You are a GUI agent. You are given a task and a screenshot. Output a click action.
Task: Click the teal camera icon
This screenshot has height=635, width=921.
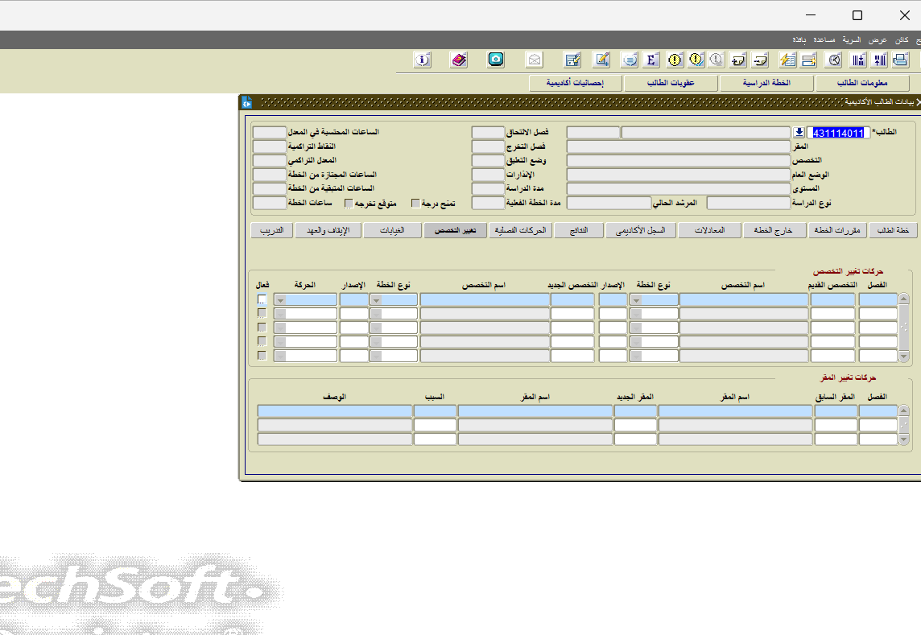pyautogui.click(x=496, y=60)
